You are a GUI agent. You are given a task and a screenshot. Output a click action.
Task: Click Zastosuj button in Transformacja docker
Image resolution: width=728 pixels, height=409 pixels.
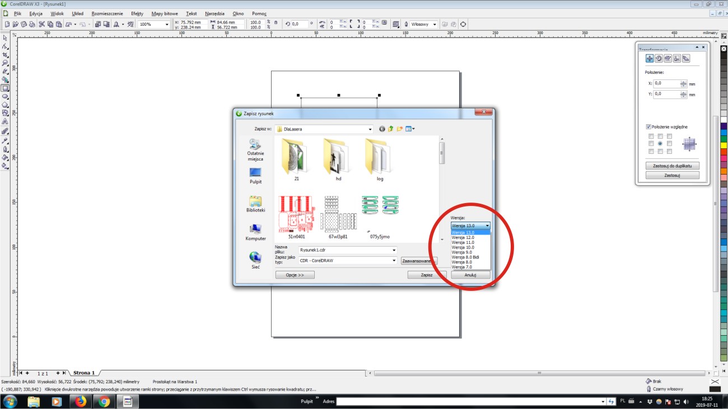pyautogui.click(x=673, y=175)
